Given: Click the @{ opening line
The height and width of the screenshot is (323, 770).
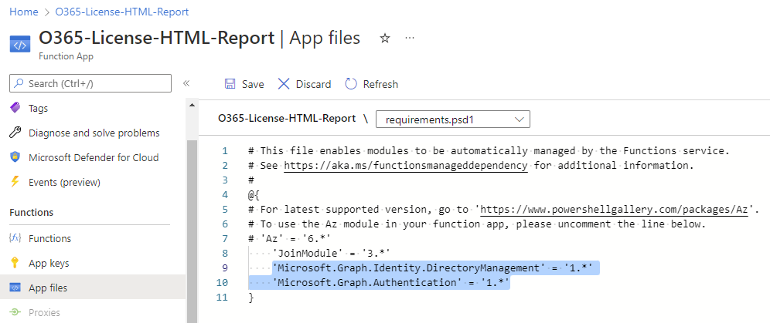Looking at the screenshot, I should (x=254, y=195).
